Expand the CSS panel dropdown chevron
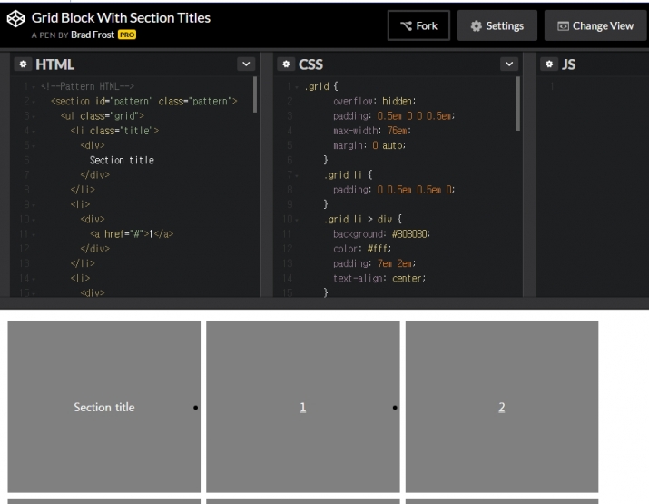Screen dimensions: 649x504 pos(509,64)
